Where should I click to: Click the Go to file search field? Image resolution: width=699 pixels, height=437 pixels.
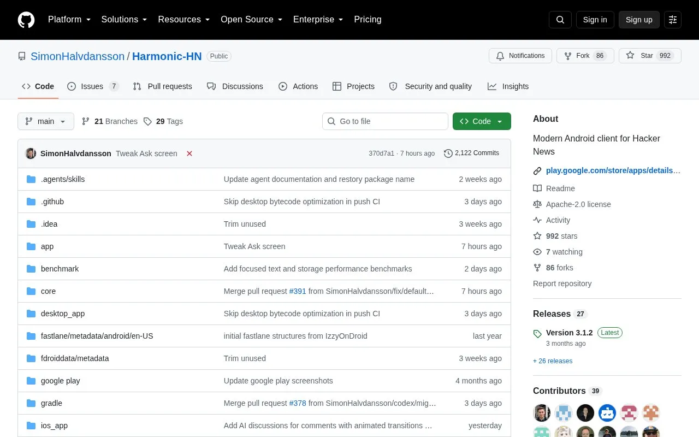[385, 121]
